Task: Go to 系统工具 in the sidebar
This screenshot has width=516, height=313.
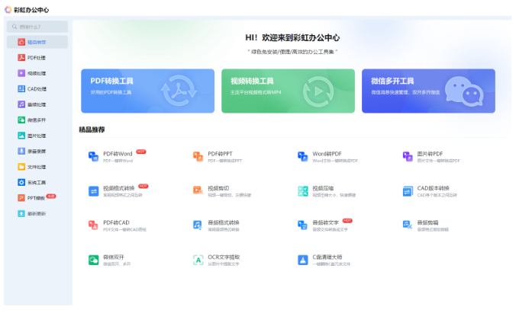Action: pyautogui.click(x=37, y=182)
